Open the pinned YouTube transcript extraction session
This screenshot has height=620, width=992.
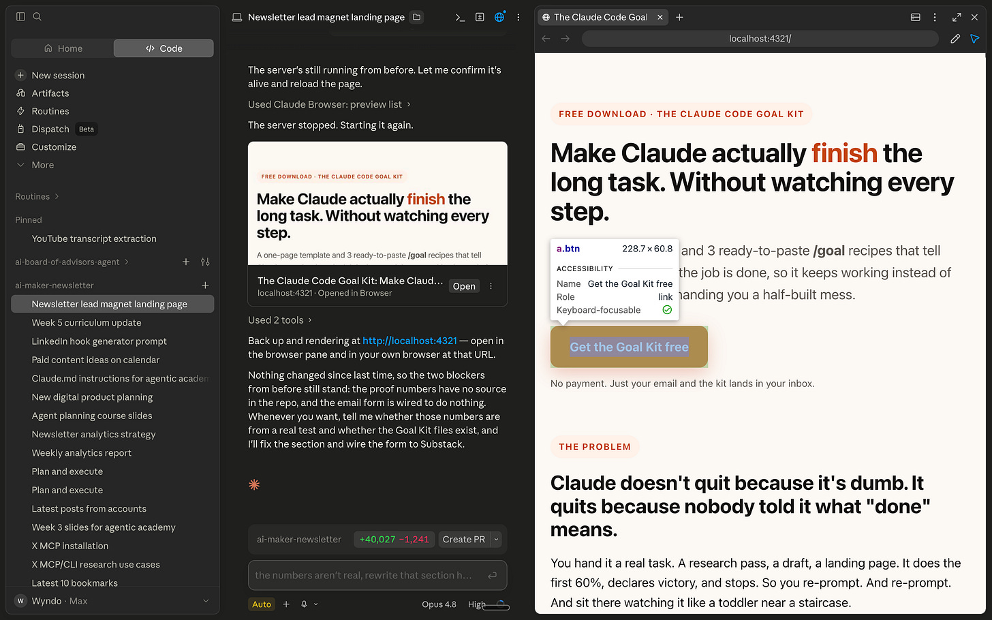[x=94, y=238]
